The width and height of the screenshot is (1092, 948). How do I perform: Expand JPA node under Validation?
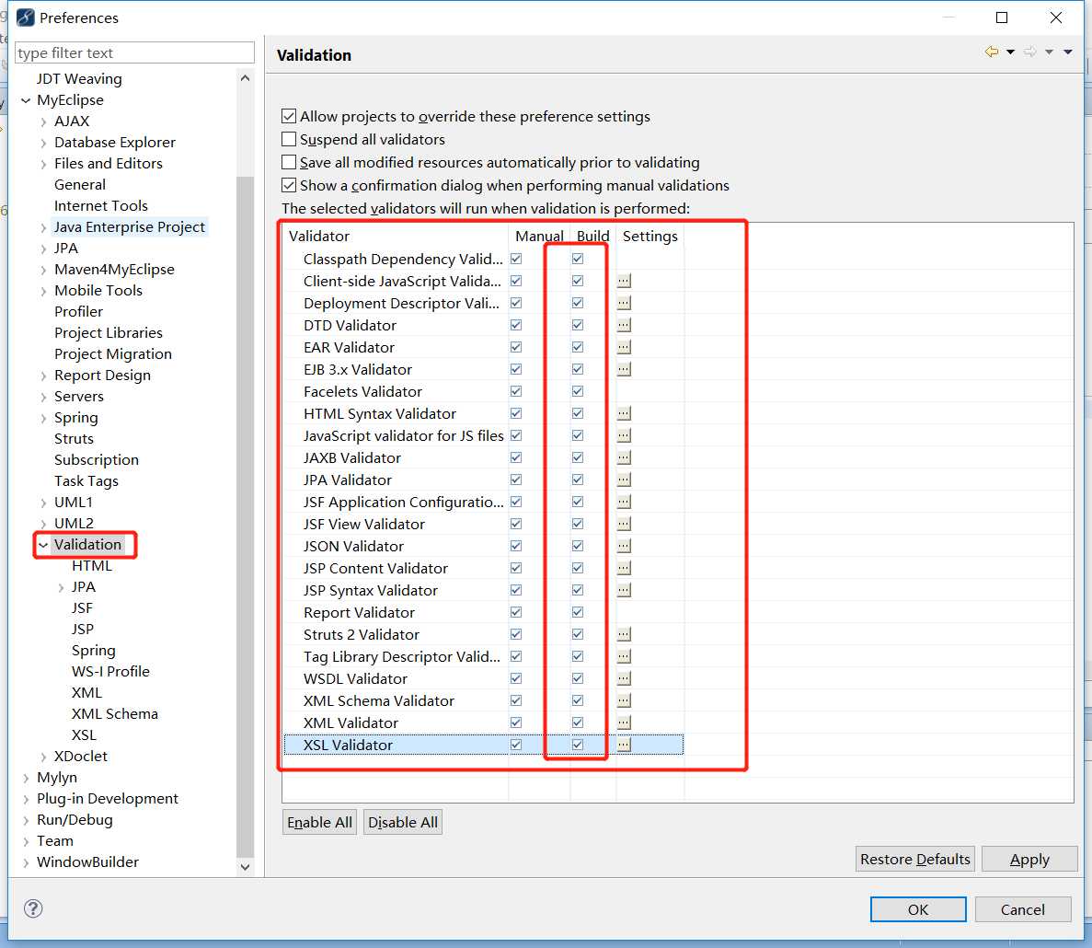tap(61, 588)
